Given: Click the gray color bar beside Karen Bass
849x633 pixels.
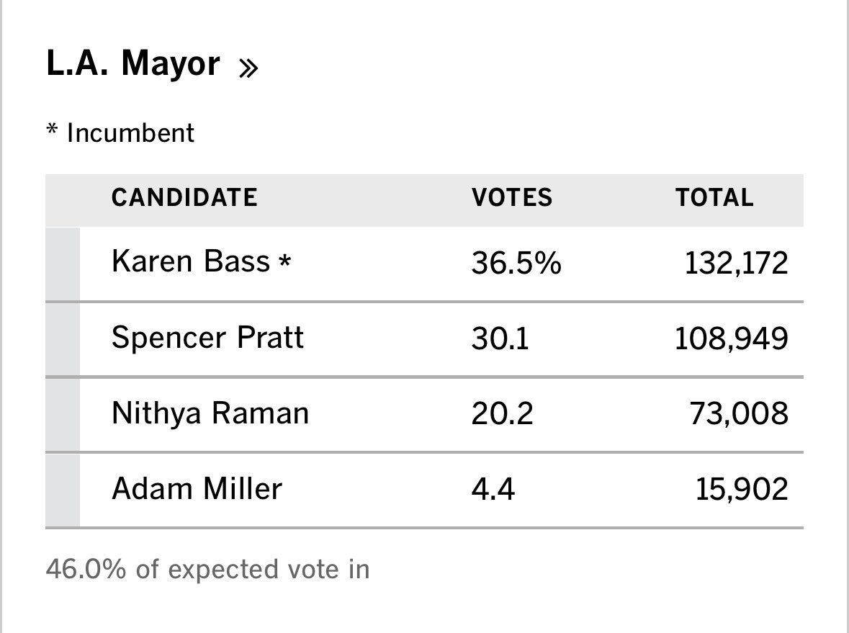Looking at the screenshot, I should click(x=63, y=264).
